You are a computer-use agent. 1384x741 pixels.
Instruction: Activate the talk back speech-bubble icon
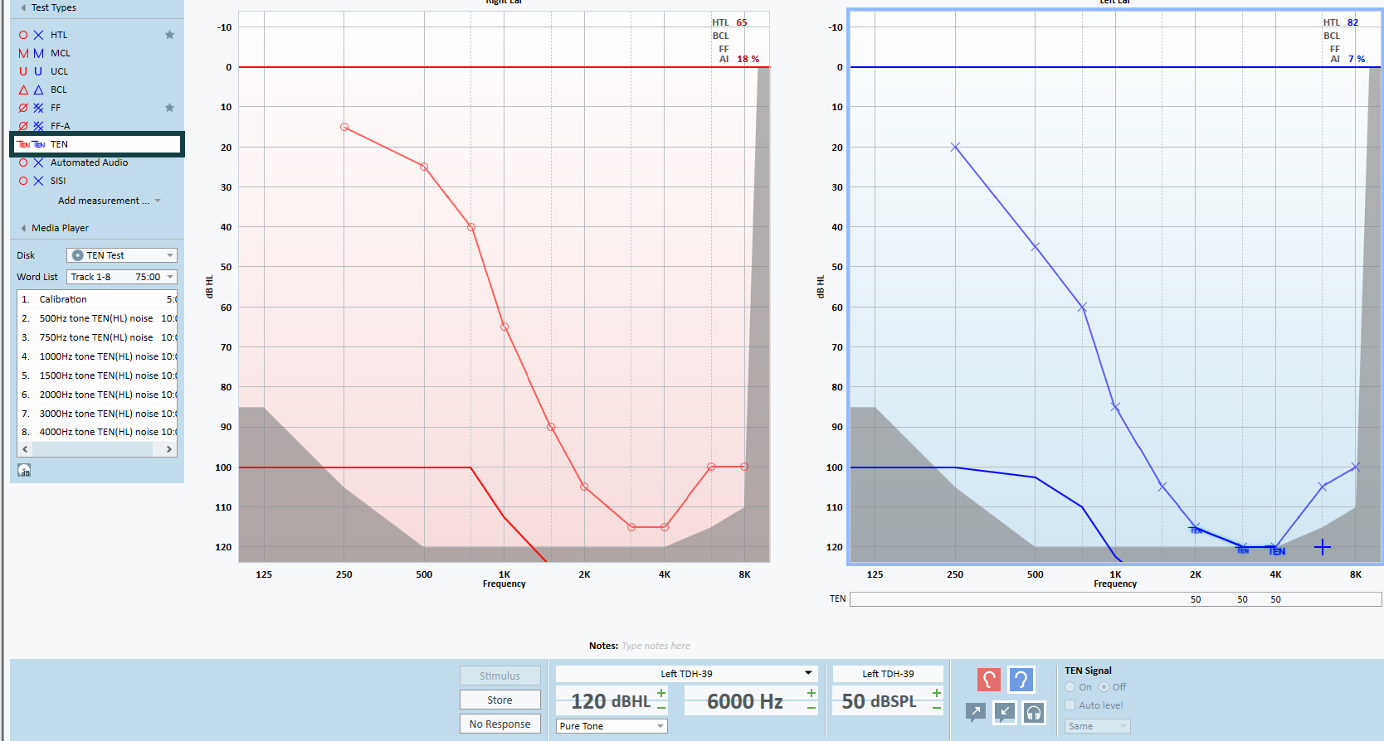(x=1005, y=712)
